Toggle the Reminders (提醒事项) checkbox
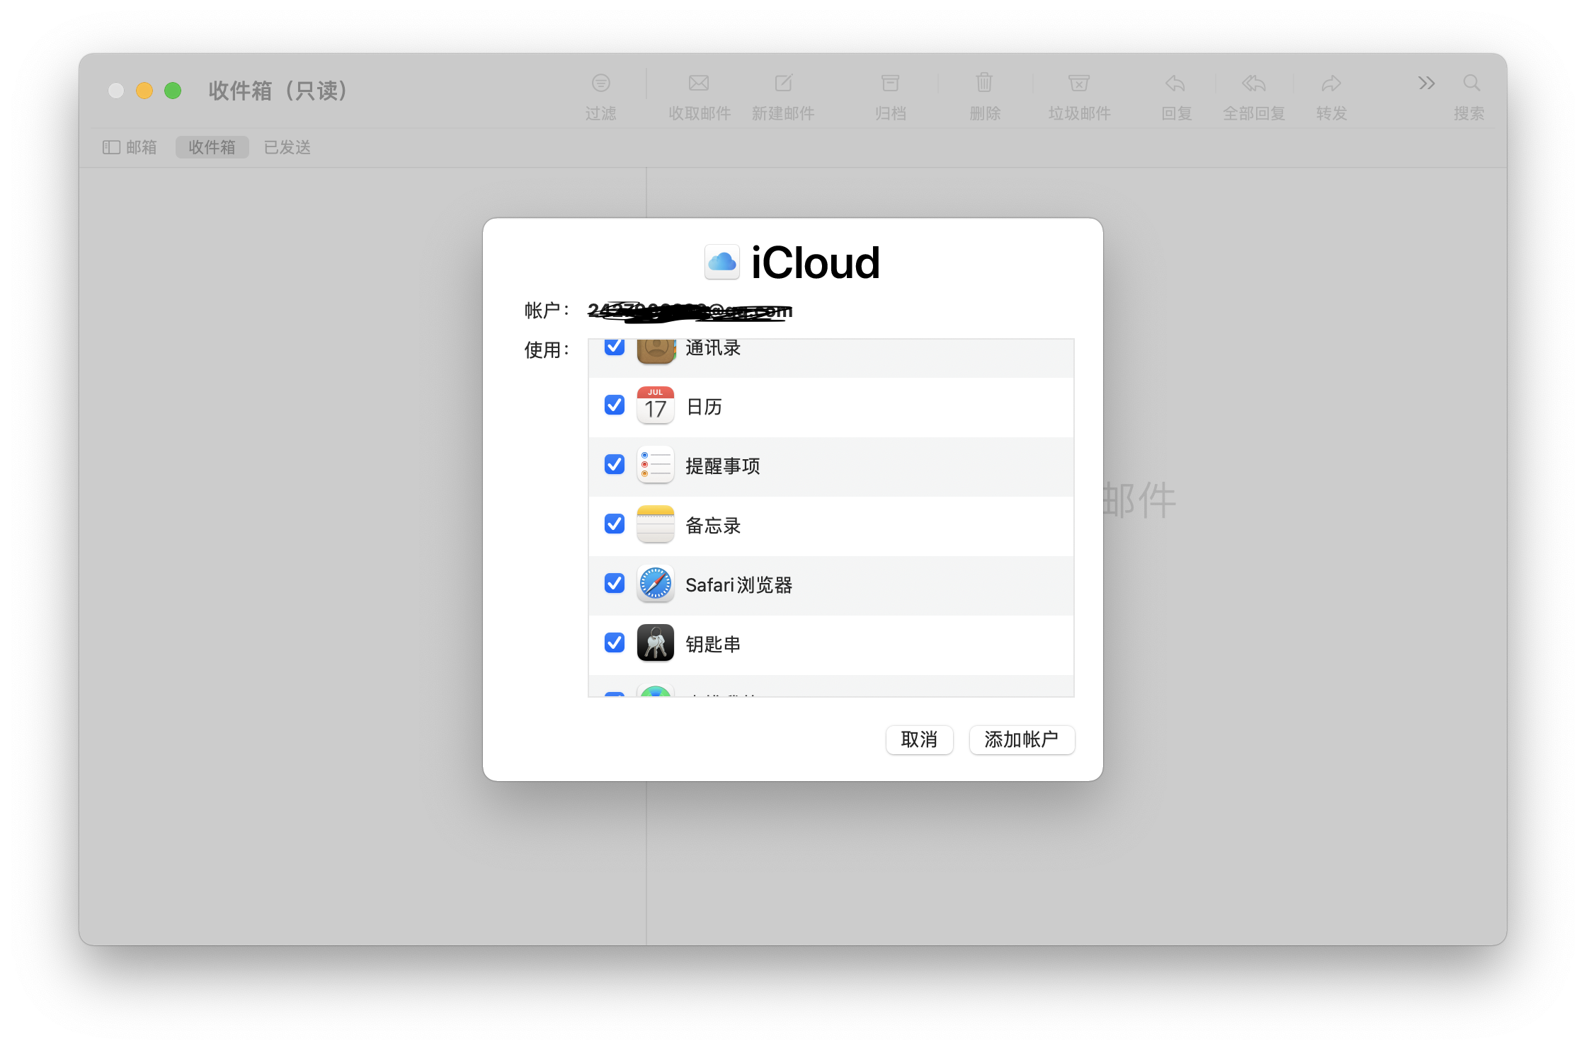 click(615, 465)
